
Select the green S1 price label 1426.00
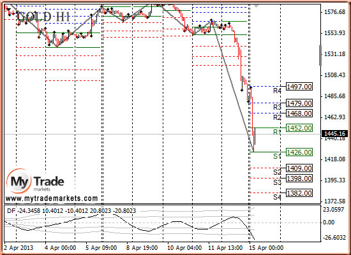[299, 152]
